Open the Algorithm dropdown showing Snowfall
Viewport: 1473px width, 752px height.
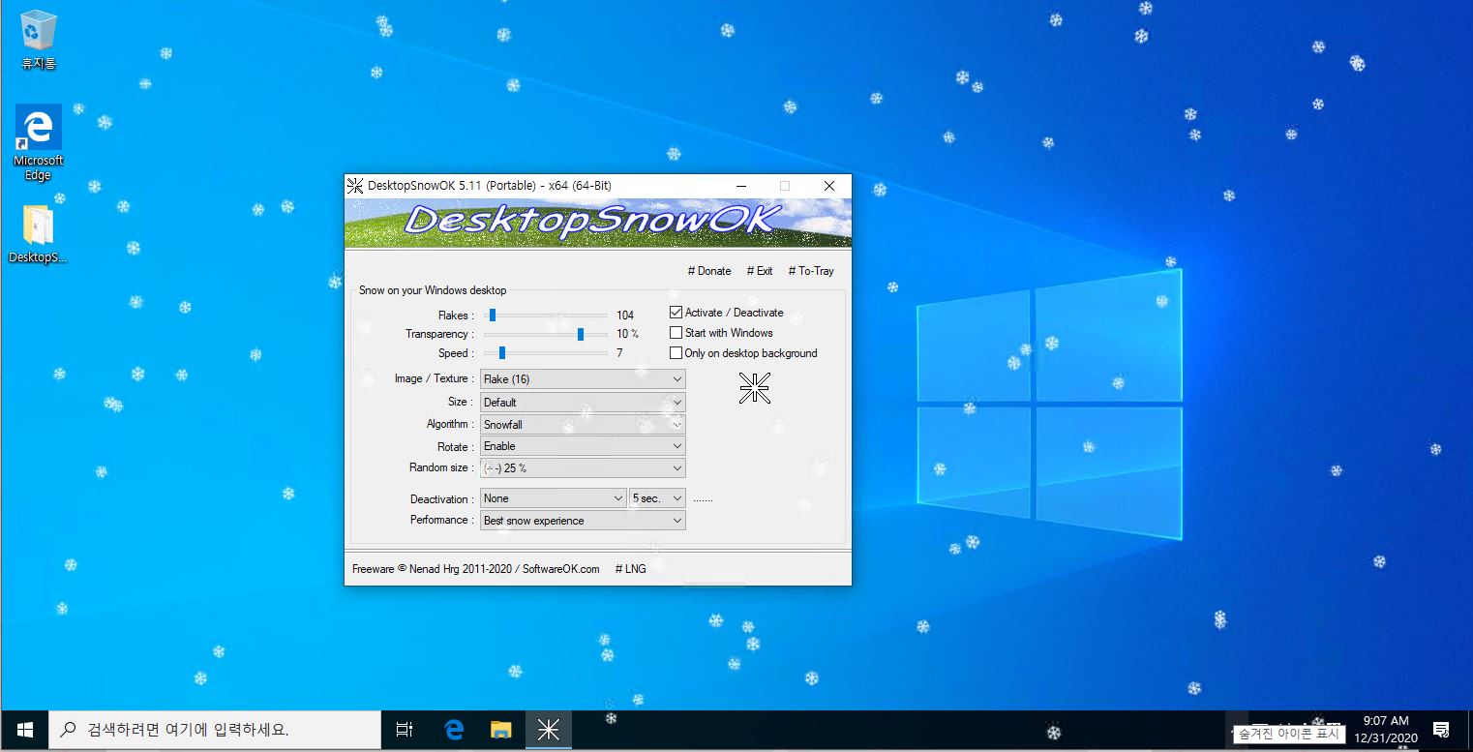[583, 424]
